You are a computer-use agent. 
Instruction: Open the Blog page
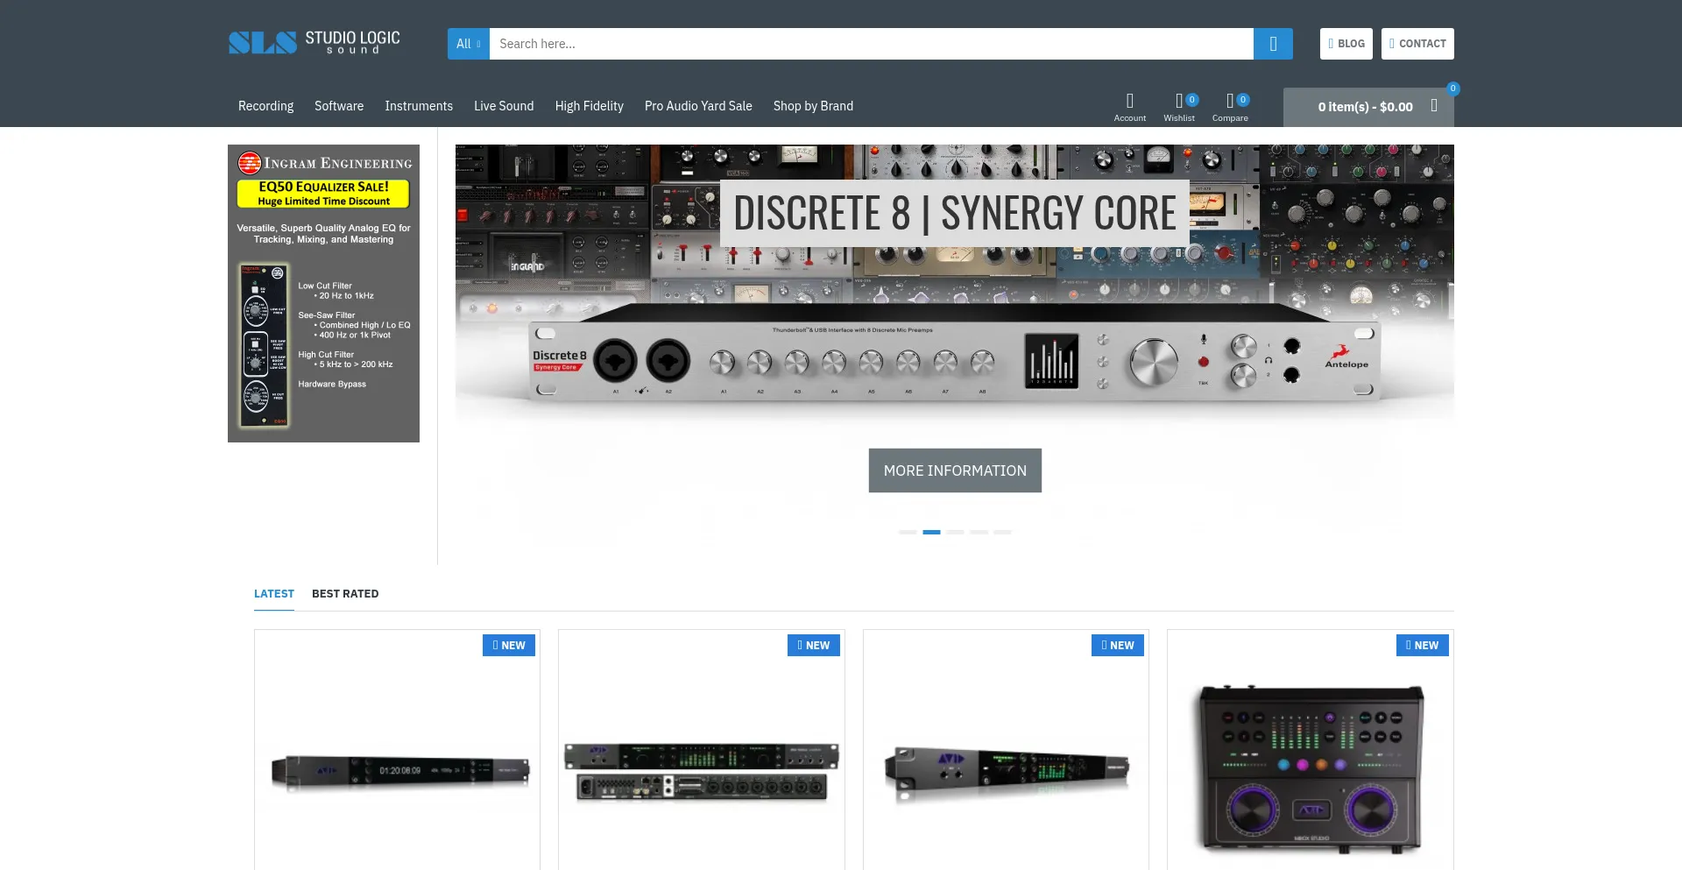tap(1346, 44)
